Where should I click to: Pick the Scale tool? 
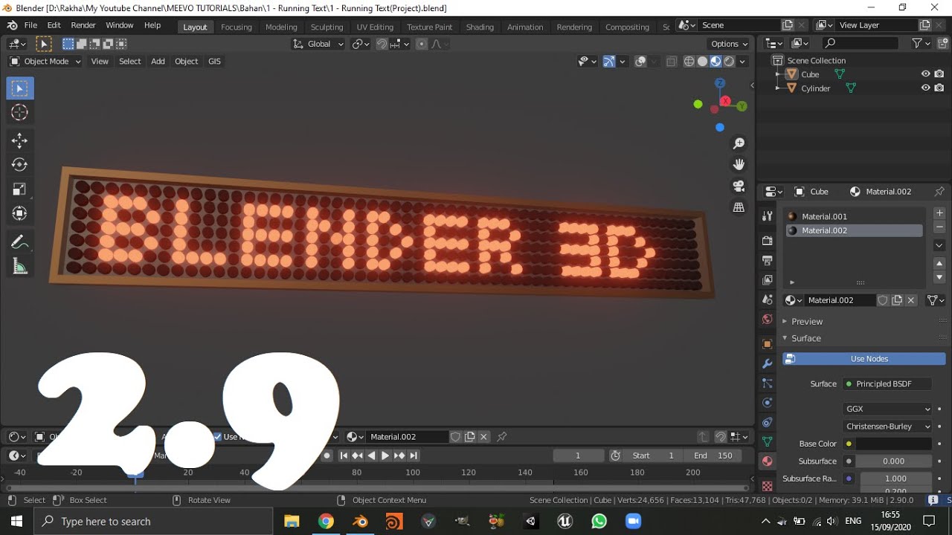pos(20,189)
